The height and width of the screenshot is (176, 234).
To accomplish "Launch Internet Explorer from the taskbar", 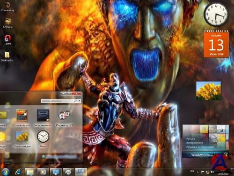I will click(18, 172).
